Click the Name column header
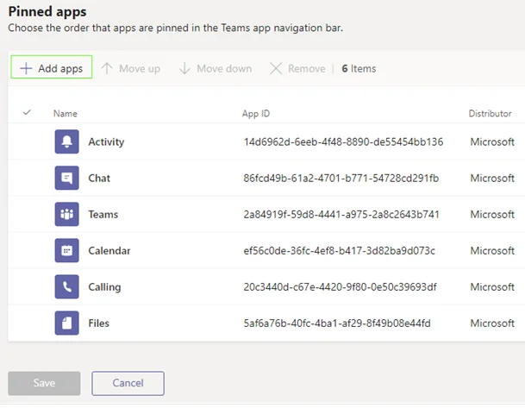The width and height of the screenshot is (525, 408). (x=66, y=114)
